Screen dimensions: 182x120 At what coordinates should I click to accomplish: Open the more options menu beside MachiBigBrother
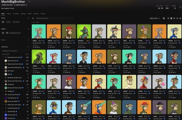coord(29,2)
